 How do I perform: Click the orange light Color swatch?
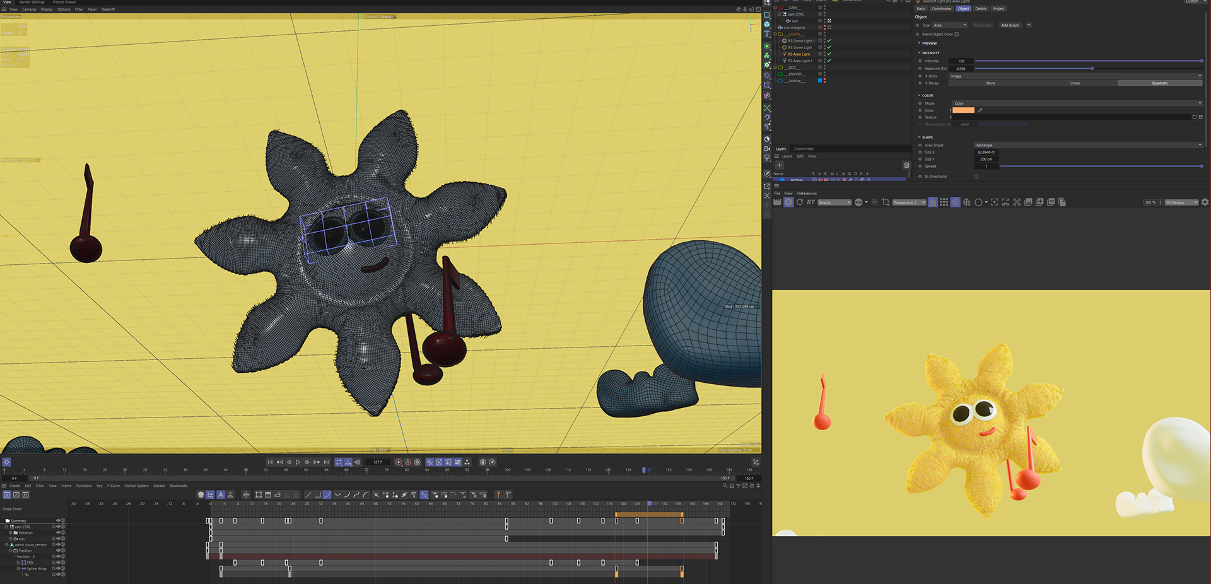(x=963, y=110)
